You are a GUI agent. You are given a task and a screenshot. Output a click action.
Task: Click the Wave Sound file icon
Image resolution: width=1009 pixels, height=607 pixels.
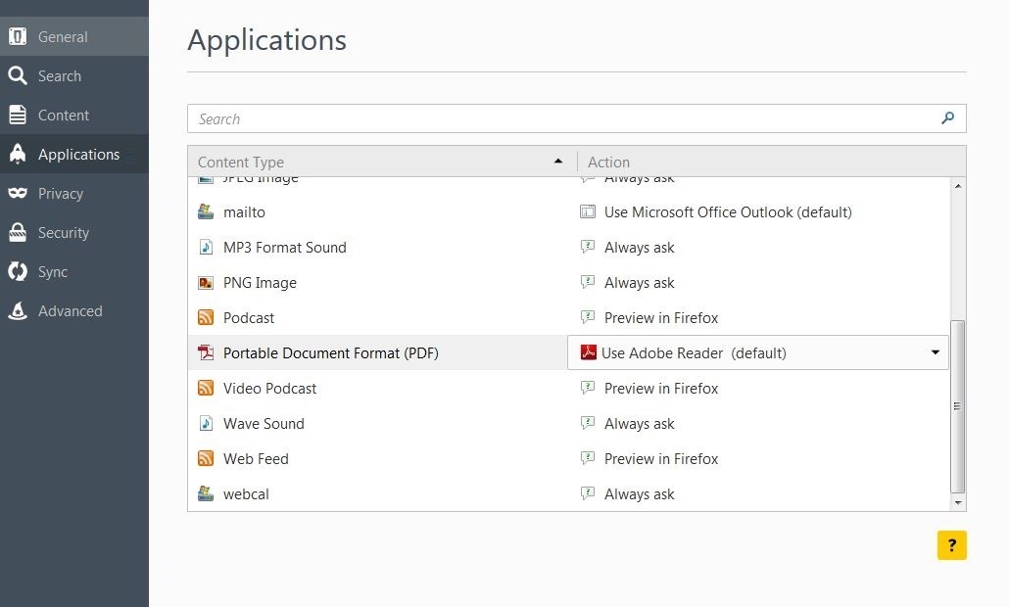(x=206, y=423)
